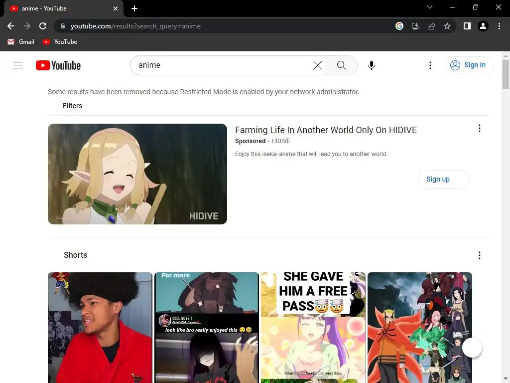Reload the page with the refresh icon
510x383 pixels.
pos(43,26)
